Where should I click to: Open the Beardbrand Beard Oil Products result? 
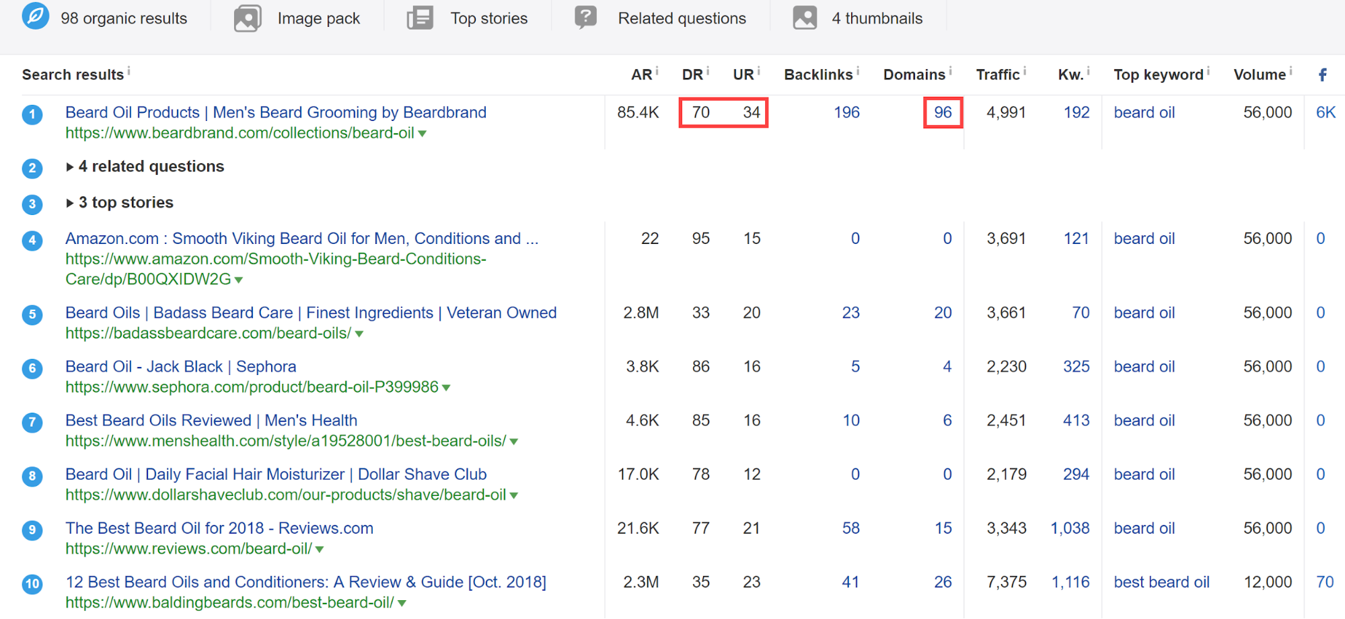(x=275, y=112)
